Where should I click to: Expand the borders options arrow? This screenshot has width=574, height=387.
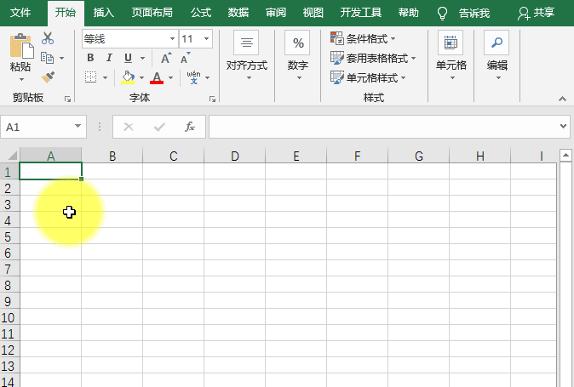point(105,77)
